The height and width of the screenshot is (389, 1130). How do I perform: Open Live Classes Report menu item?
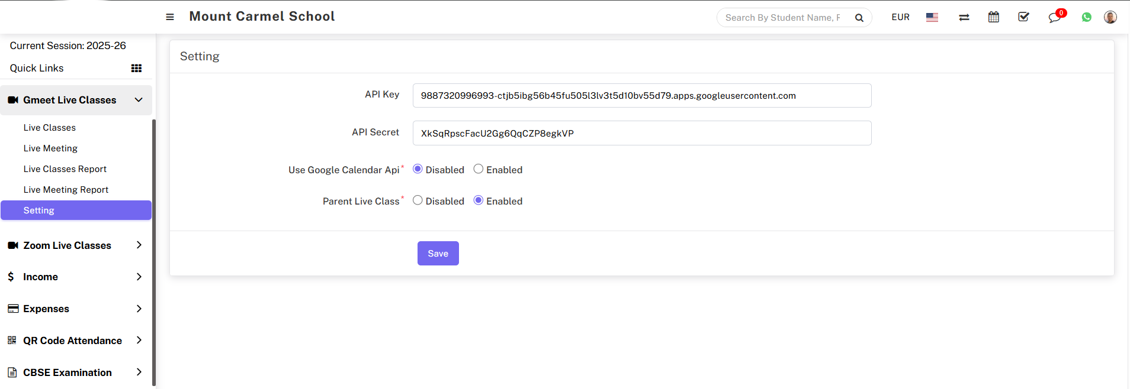tap(65, 169)
